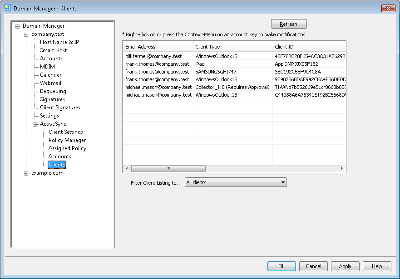Image resolution: width=400 pixels, height=279 pixels.
Task: Collapse the Domain Manager root node
Action: pos(18,26)
